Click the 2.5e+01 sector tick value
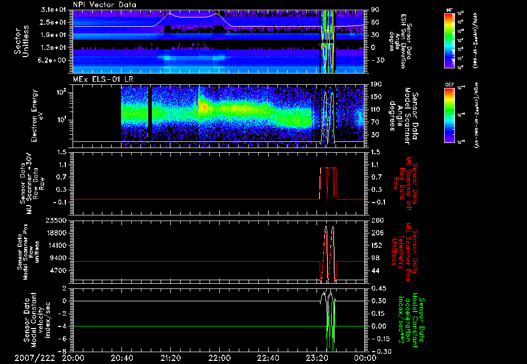527x364 pixels. (x=54, y=22)
